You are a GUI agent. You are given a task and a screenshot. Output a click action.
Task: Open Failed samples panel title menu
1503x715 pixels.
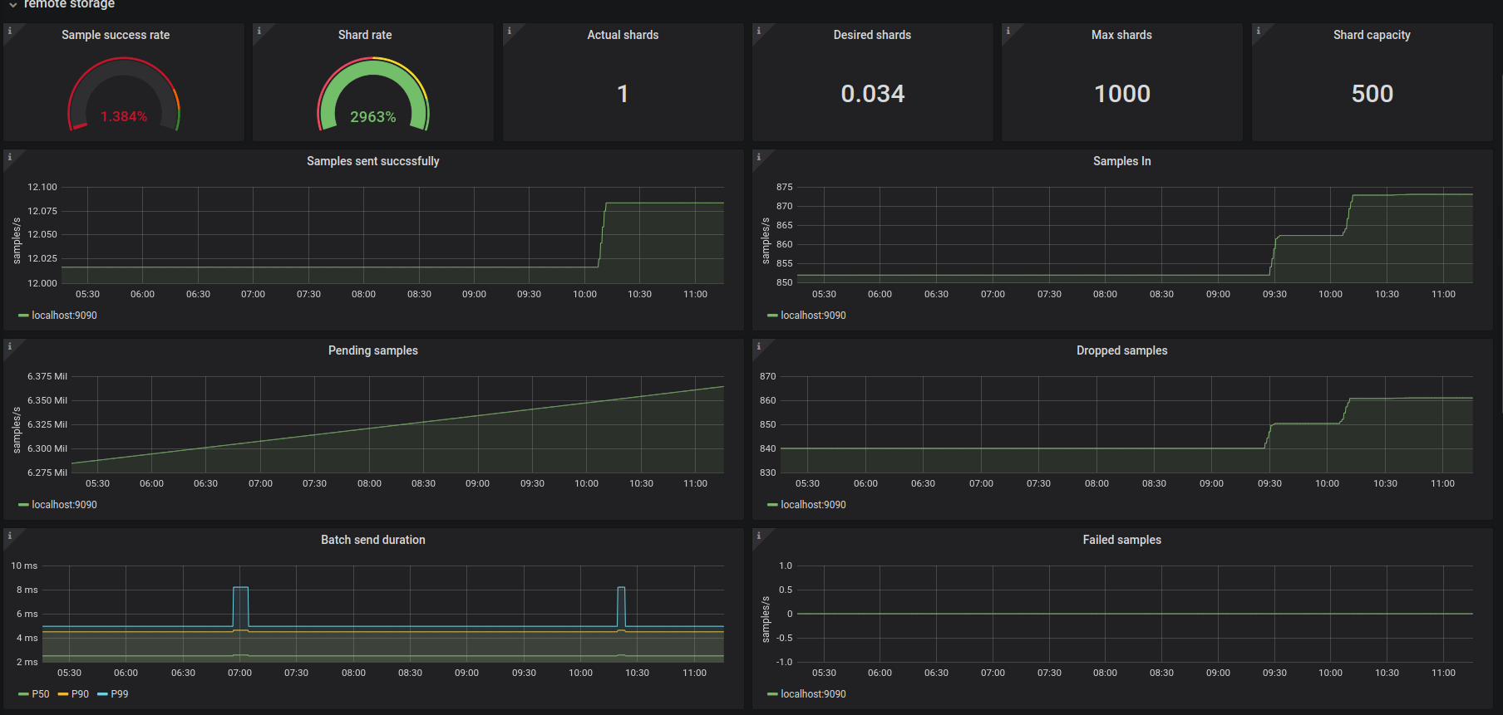[1121, 540]
